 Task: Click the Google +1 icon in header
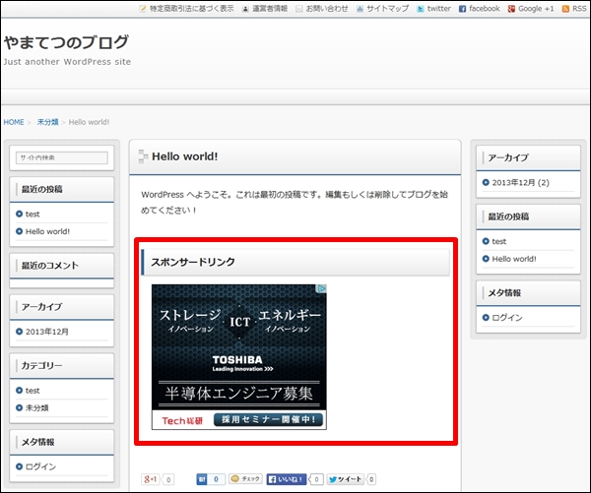point(511,9)
